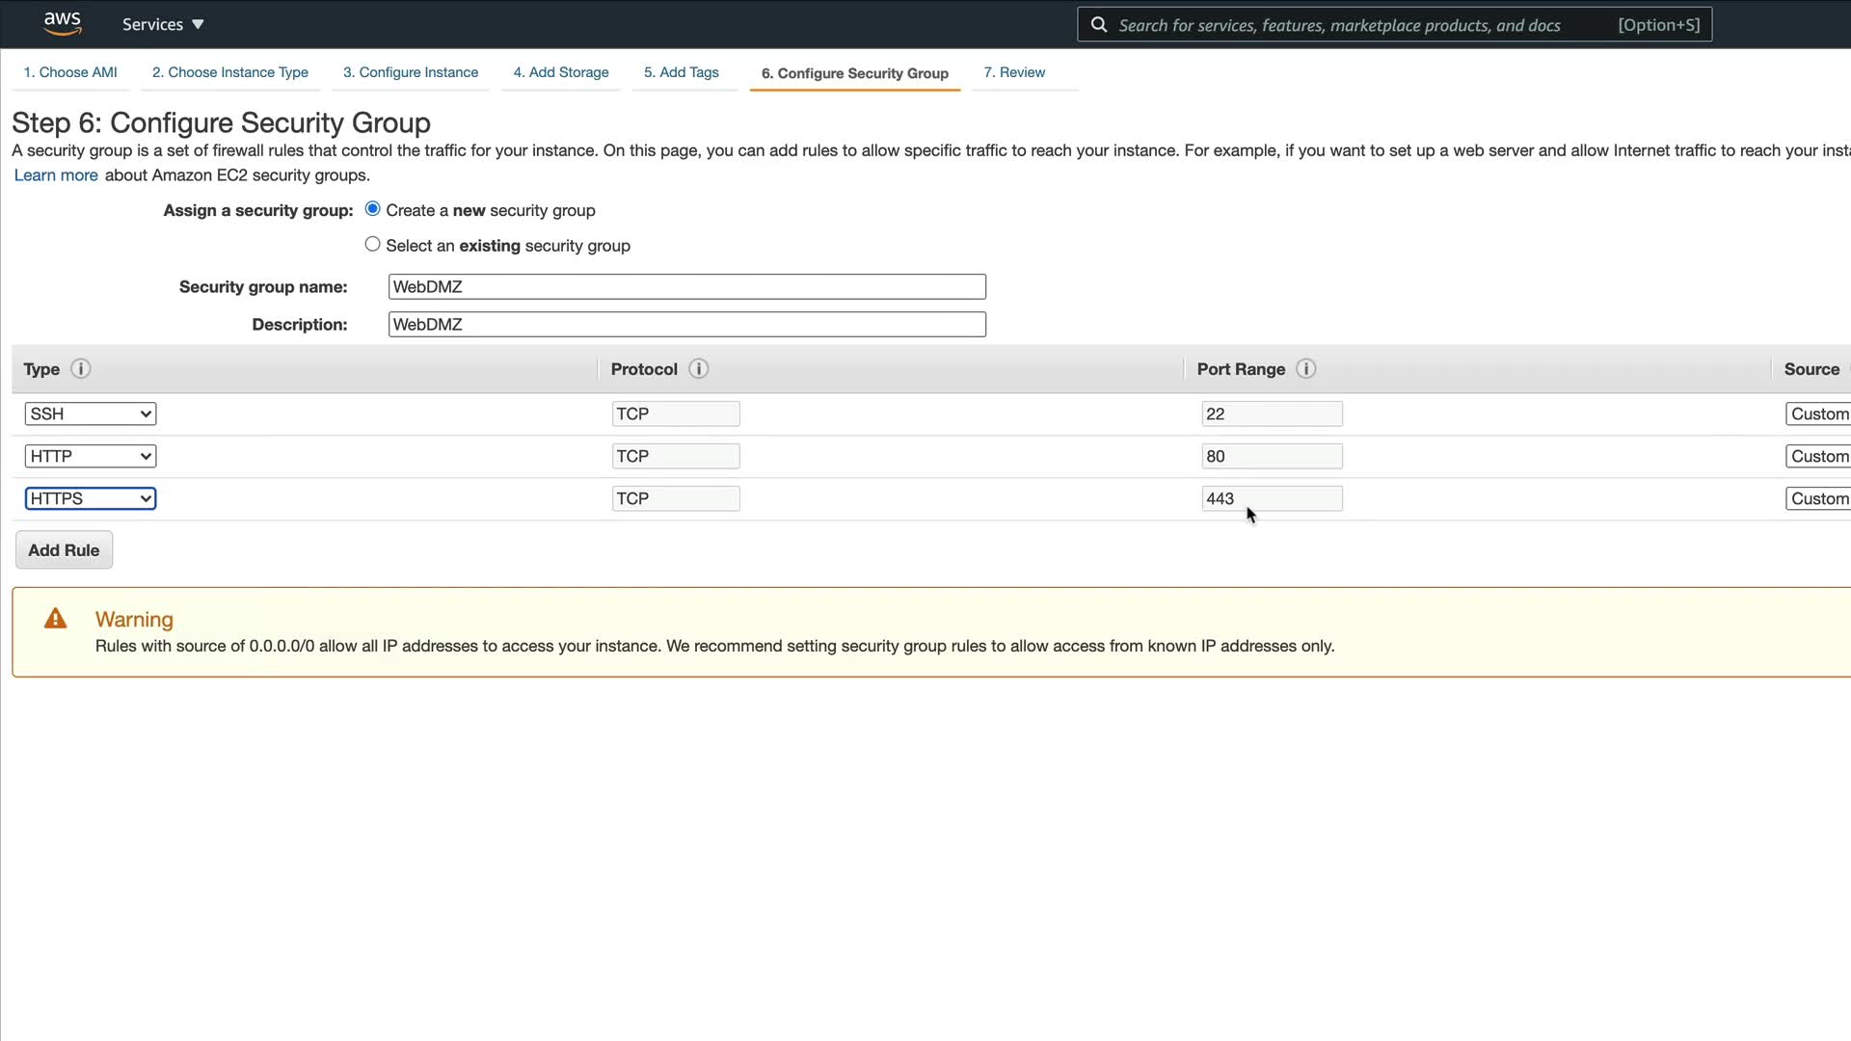Viewport: 1851px width, 1041px height.
Task: Go back to 4. Add Storage tab
Action: 561,72
